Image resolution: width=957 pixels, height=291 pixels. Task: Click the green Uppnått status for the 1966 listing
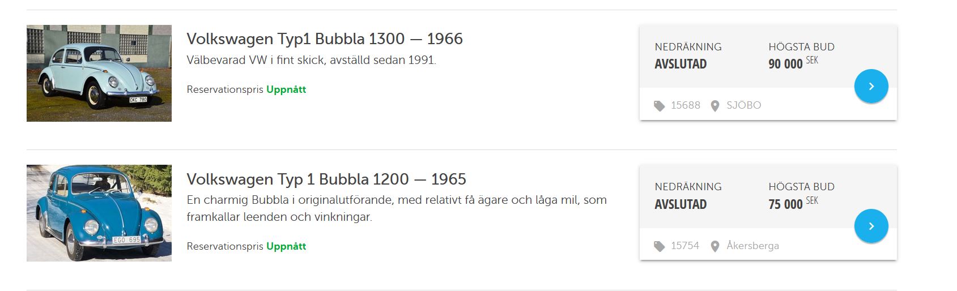[x=286, y=89]
